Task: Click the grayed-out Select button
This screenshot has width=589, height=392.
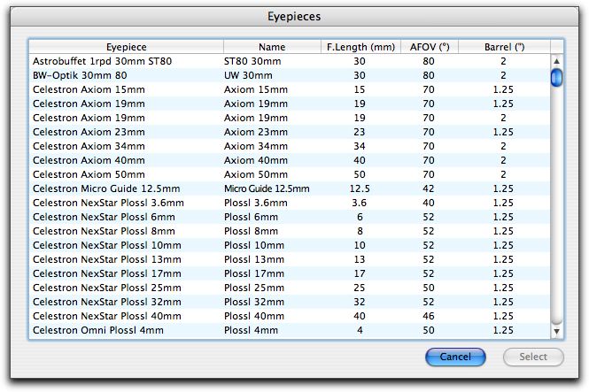Action: coord(532,357)
